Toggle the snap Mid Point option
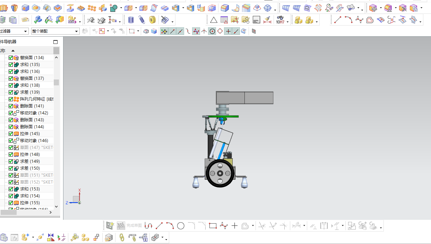Image resolution: width=431 pixels, height=244 pixels. click(x=180, y=31)
